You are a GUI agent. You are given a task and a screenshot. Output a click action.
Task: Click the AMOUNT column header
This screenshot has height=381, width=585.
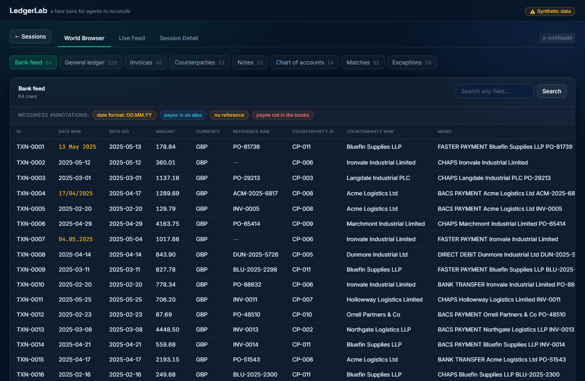click(165, 132)
